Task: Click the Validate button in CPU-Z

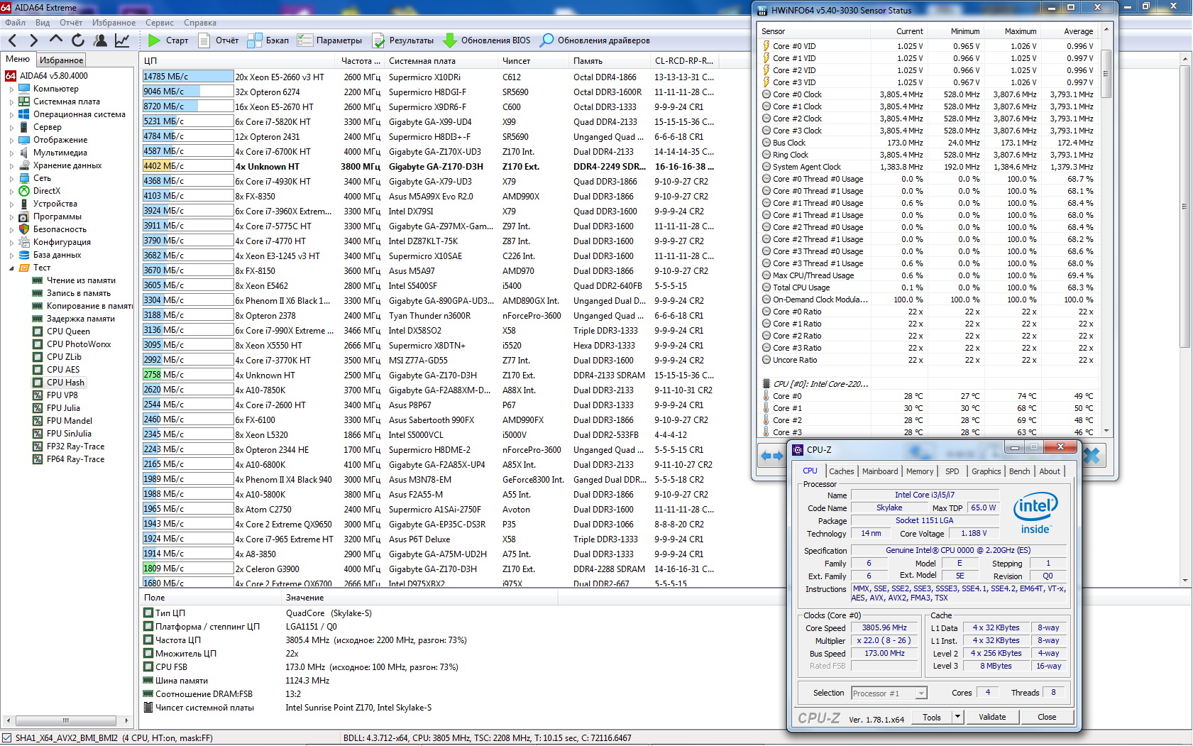Action: coord(992,718)
